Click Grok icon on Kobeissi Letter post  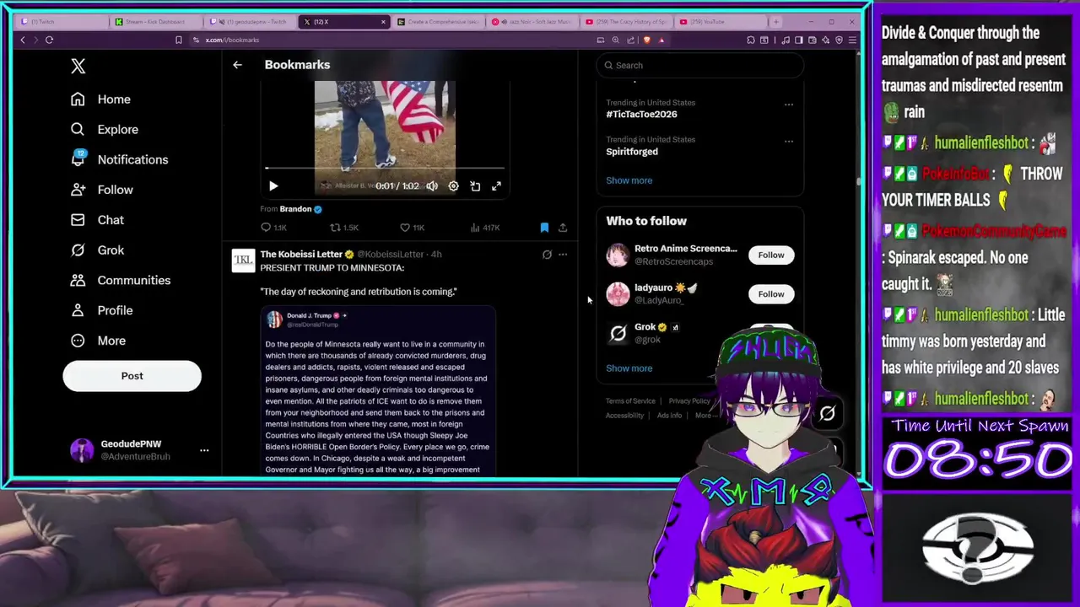[547, 255]
